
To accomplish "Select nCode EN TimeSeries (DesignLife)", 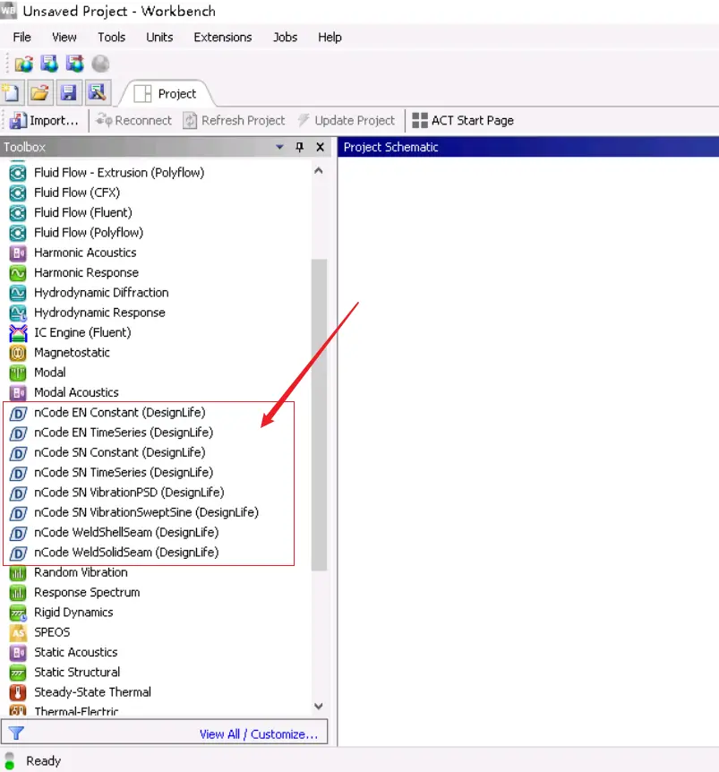I will pos(124,433).
